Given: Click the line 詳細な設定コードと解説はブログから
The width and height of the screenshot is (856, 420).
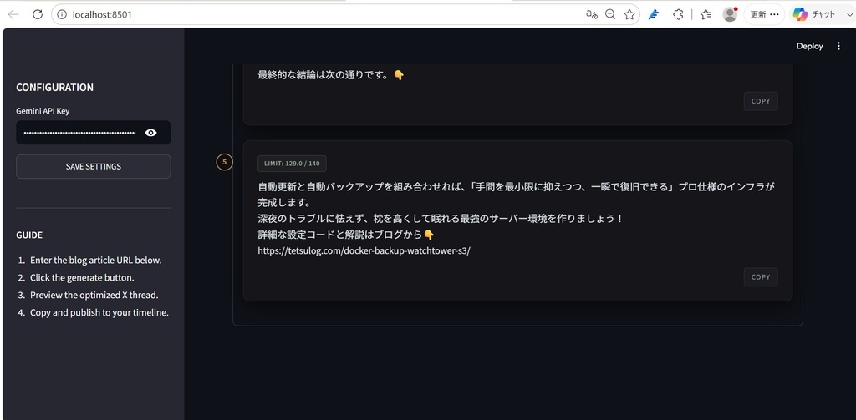Looking at the screenshot, I should click(x=345, y=235).
